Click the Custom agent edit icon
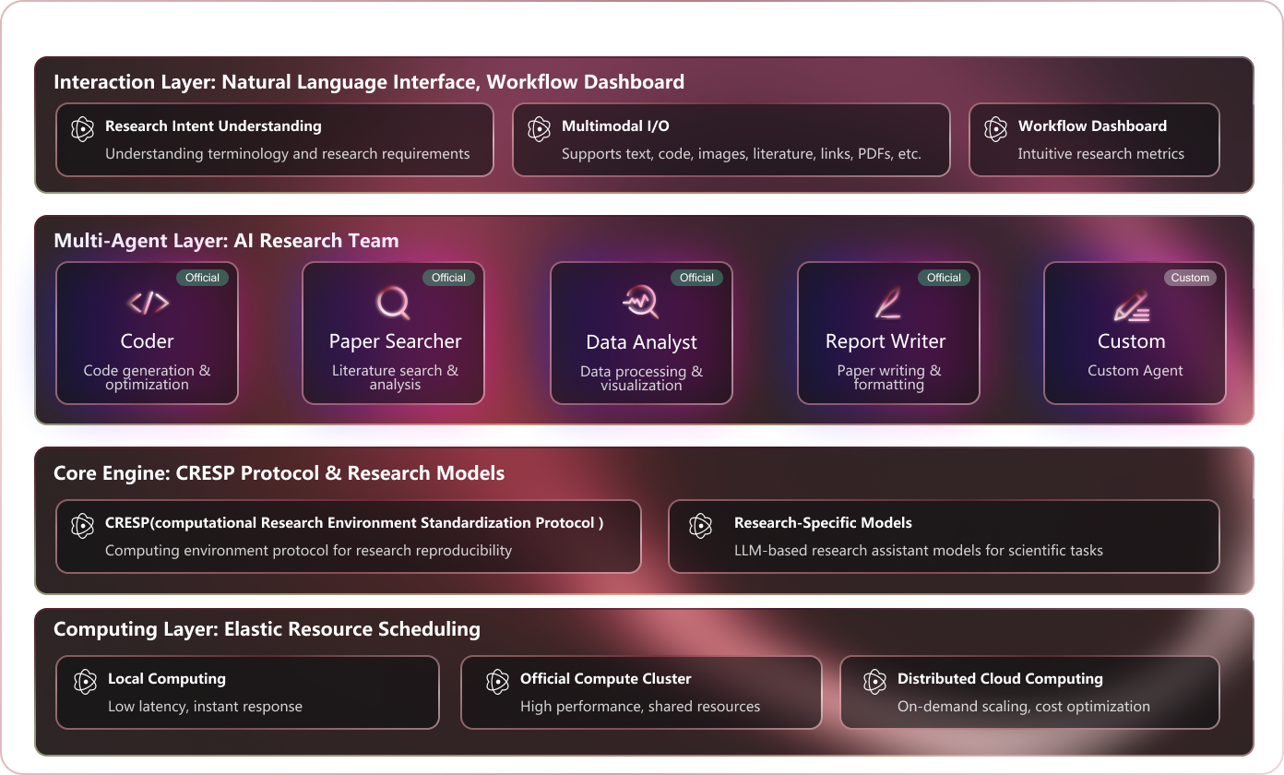Image resolution: width=1284 pixels, height=775 pixels. [x=1133, y=302]
